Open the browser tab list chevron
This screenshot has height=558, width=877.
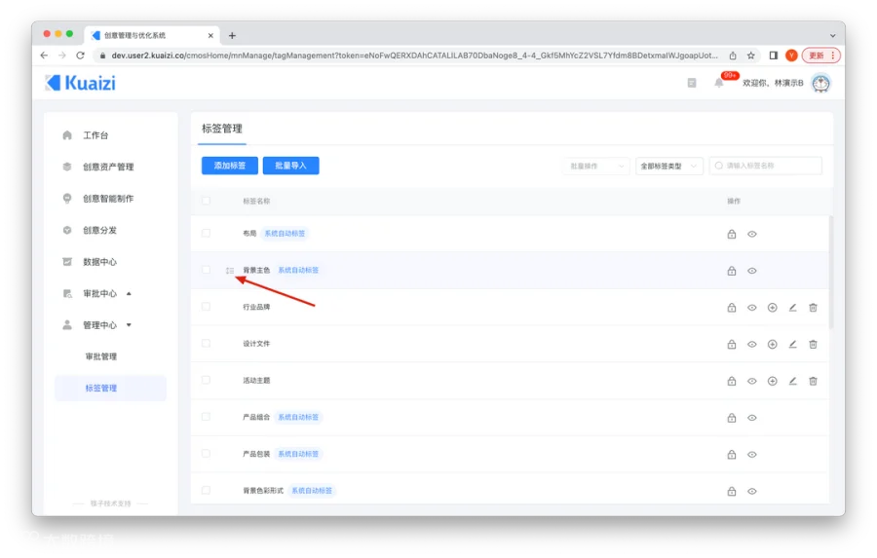(x=833, y=35)
